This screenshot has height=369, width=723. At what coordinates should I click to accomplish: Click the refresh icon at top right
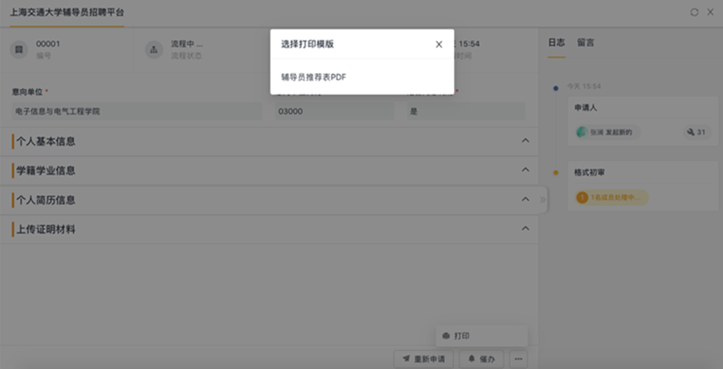click(x=694, y=12)
